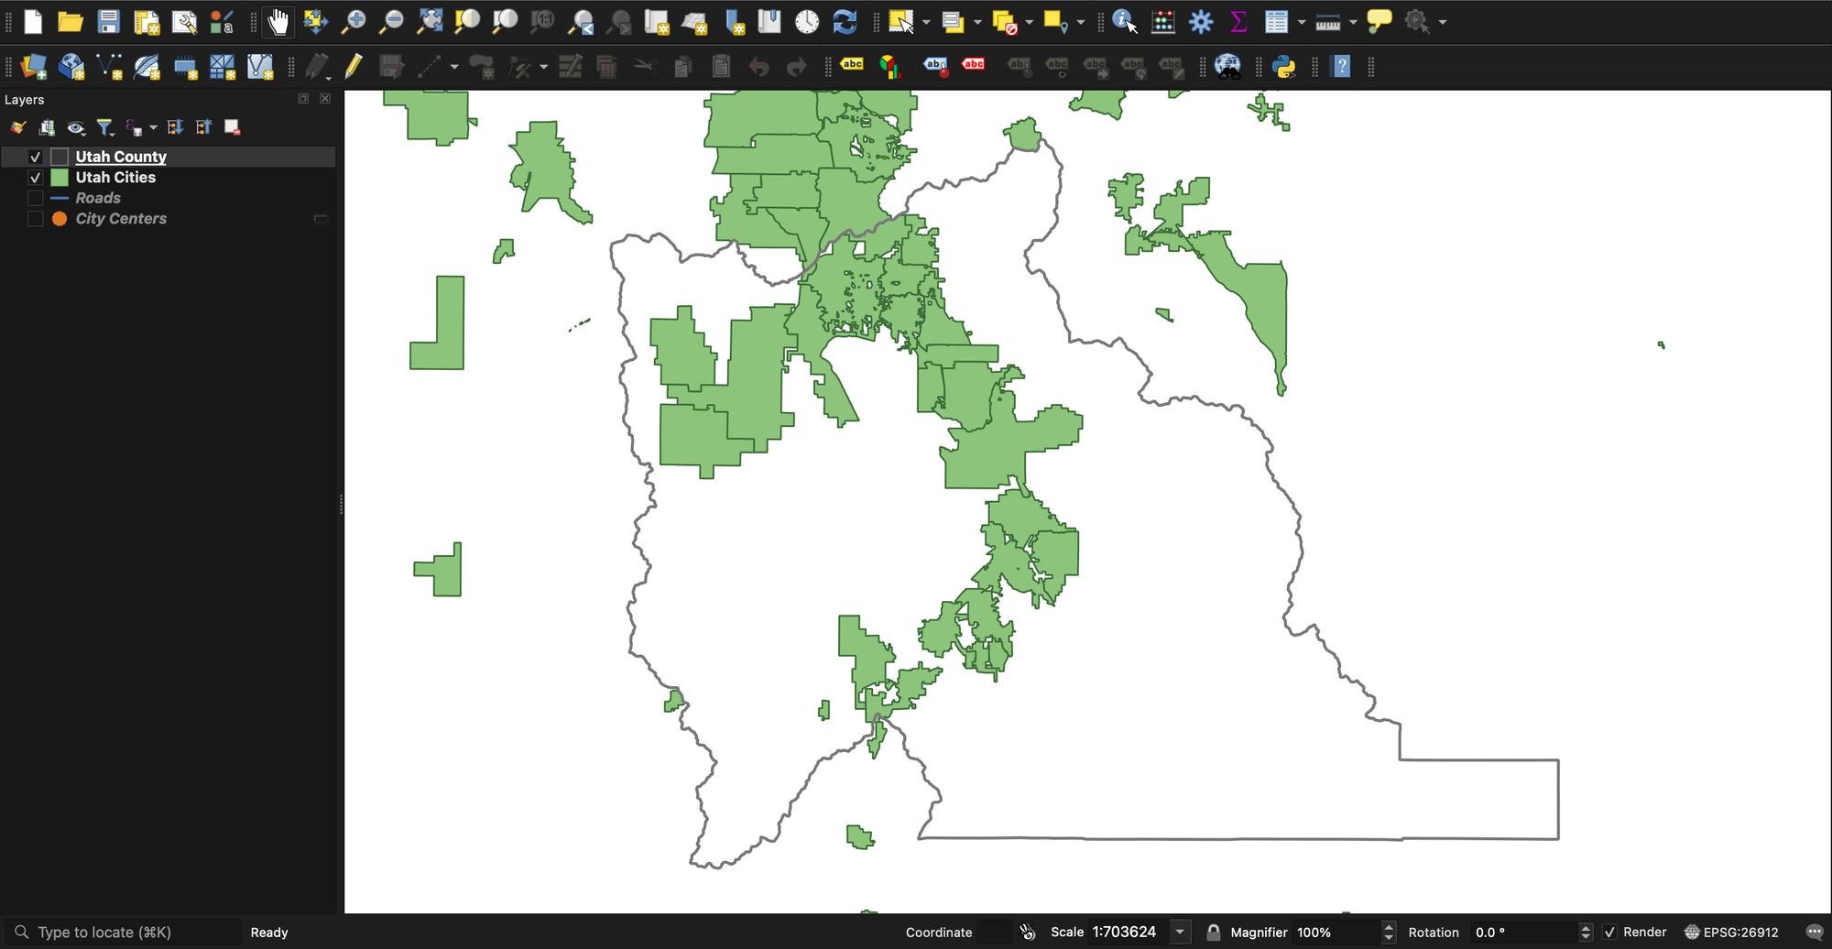
Task: Click the Zoom Out magnifier tool
Action: click(x=391, y=21)
